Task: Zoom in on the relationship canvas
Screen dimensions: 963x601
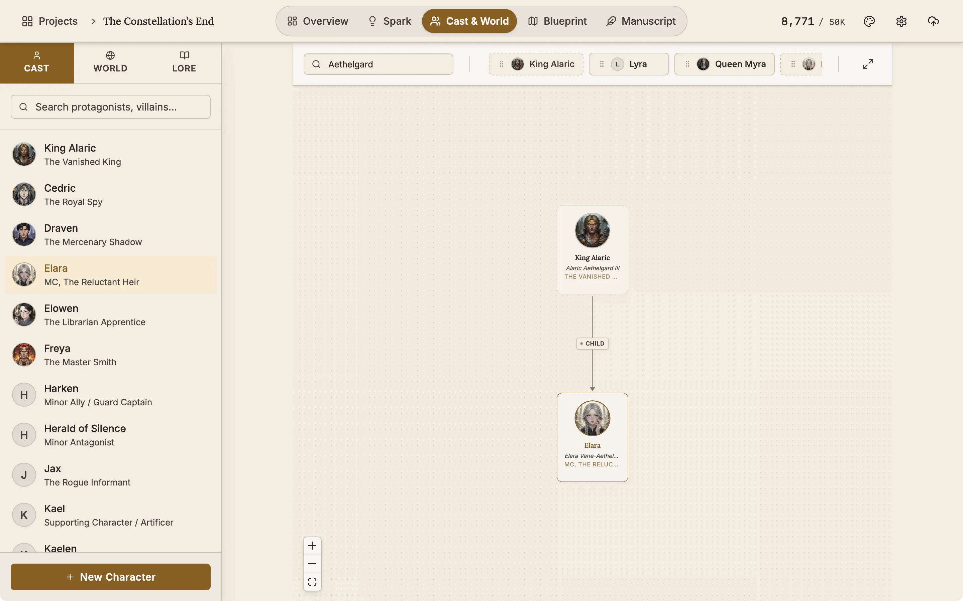Action: 312,545
